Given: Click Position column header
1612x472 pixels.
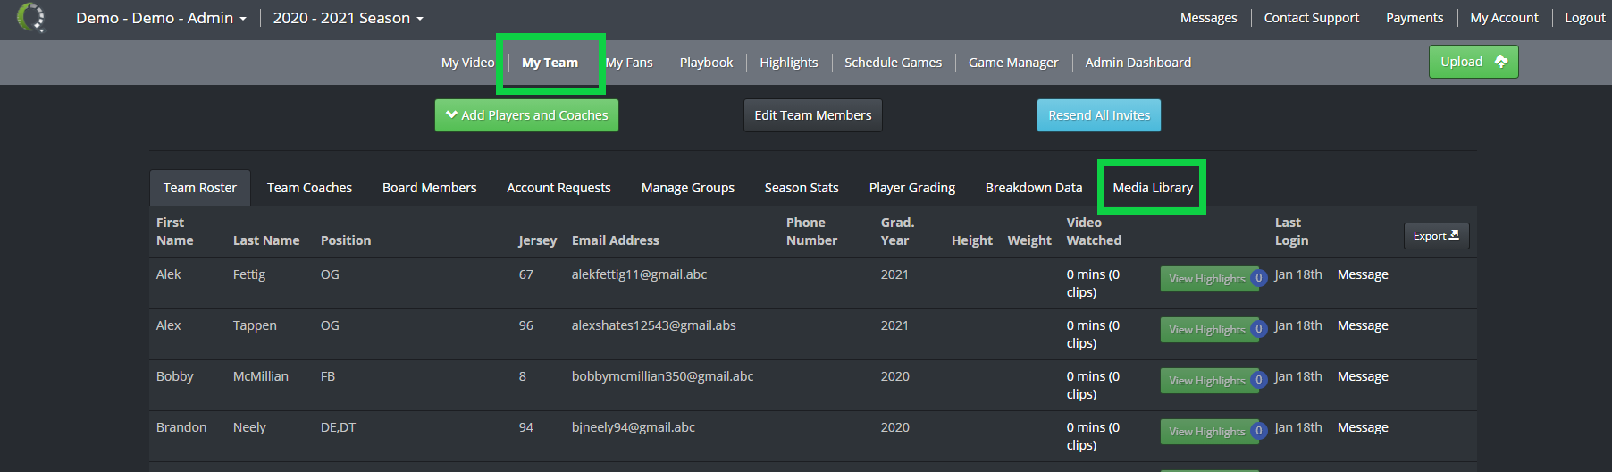Looking at the screenshot, I should point(346,240).
